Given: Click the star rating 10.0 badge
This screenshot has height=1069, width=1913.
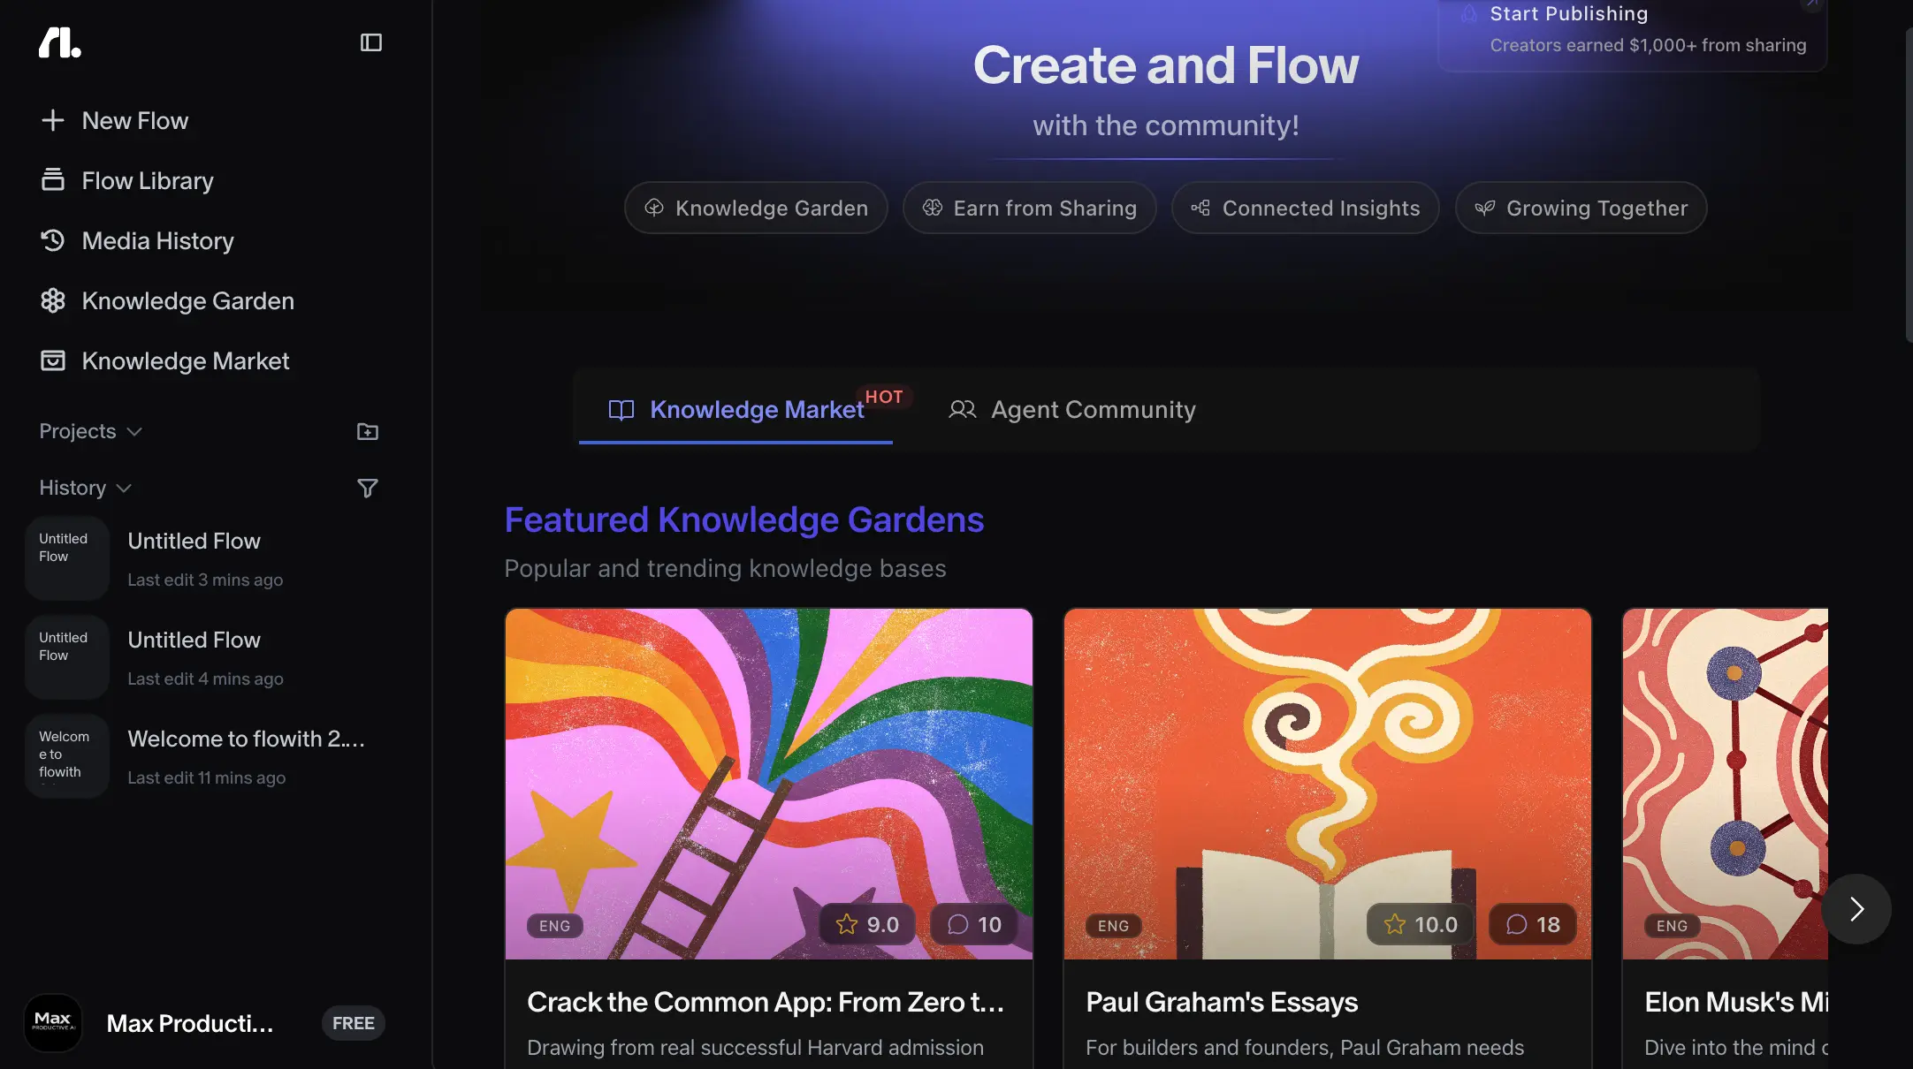Looking at the screenshot, I should coord(1421,924).
